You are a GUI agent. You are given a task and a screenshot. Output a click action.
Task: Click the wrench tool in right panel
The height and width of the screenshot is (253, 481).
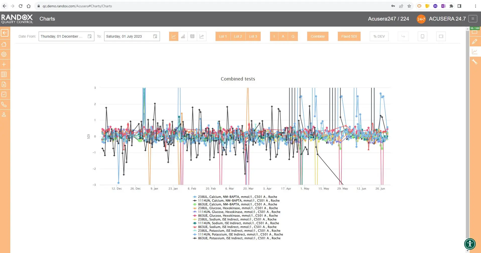[474, 62]
